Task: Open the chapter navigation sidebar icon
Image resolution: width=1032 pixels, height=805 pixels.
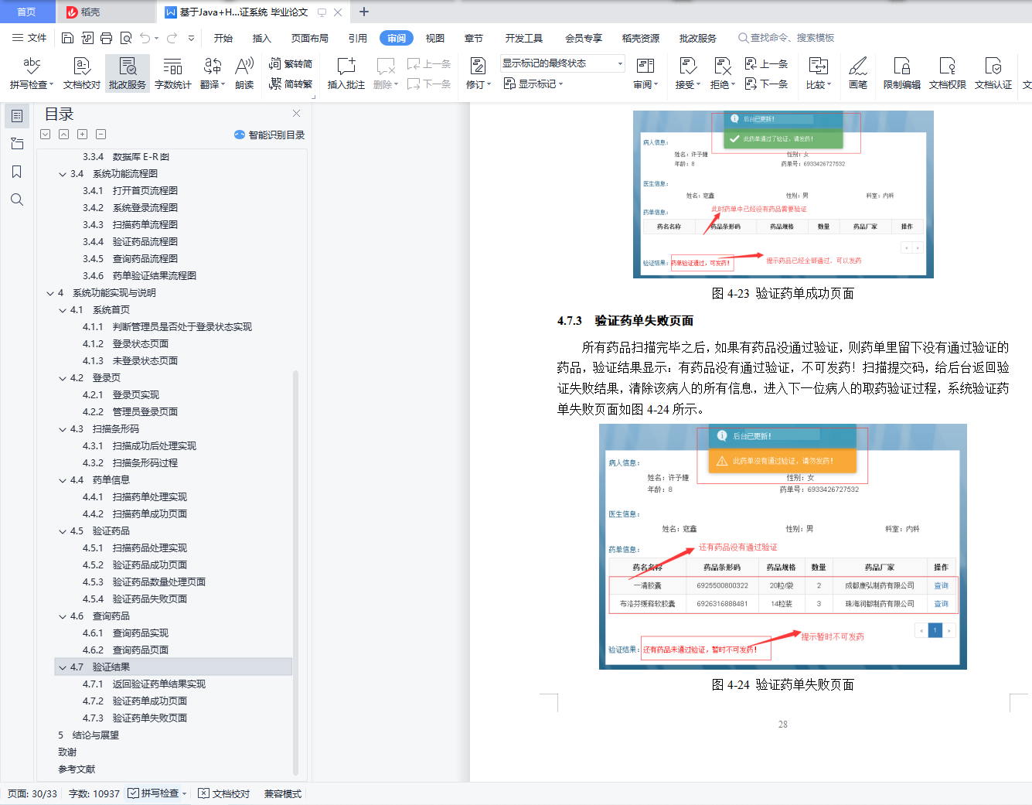Action: tap(17, 144)
